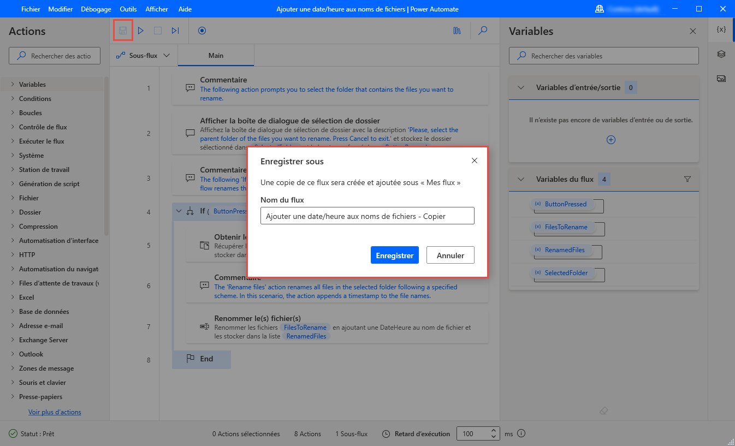Expand the Conditions action group
Viewport: 735px width, 446px height.
13,99
